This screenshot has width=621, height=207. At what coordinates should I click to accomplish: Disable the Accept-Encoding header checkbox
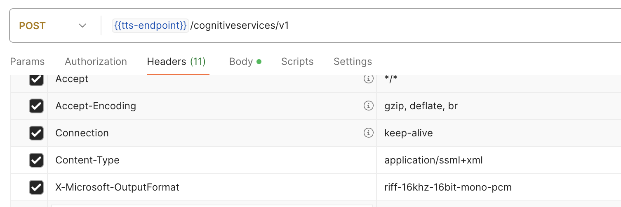click(36, 106)
